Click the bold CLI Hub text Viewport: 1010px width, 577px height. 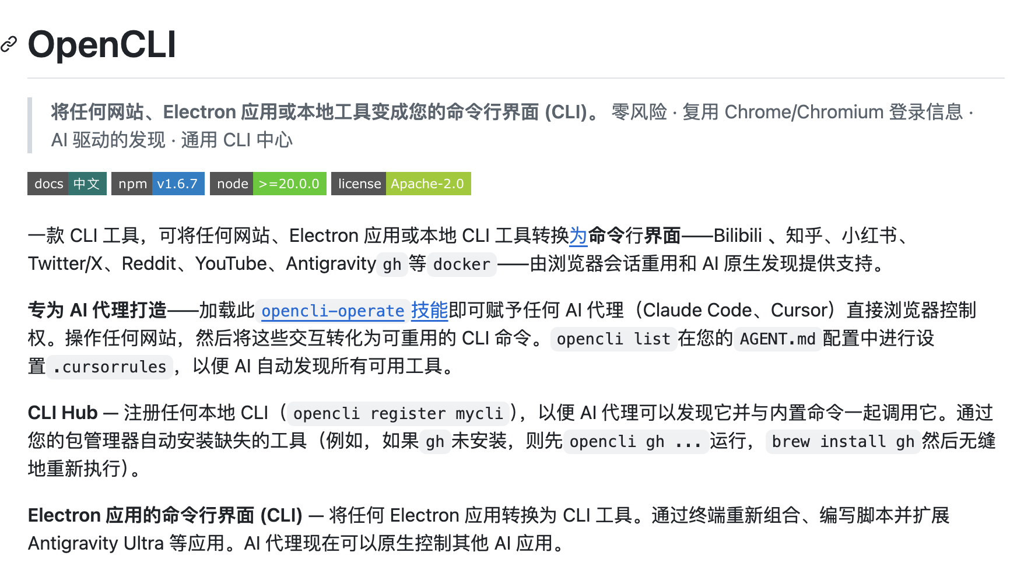[62, 413]
